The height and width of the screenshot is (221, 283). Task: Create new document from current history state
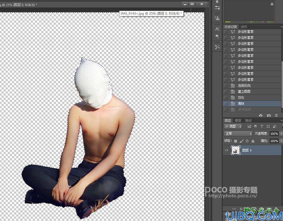coord(260,115)
